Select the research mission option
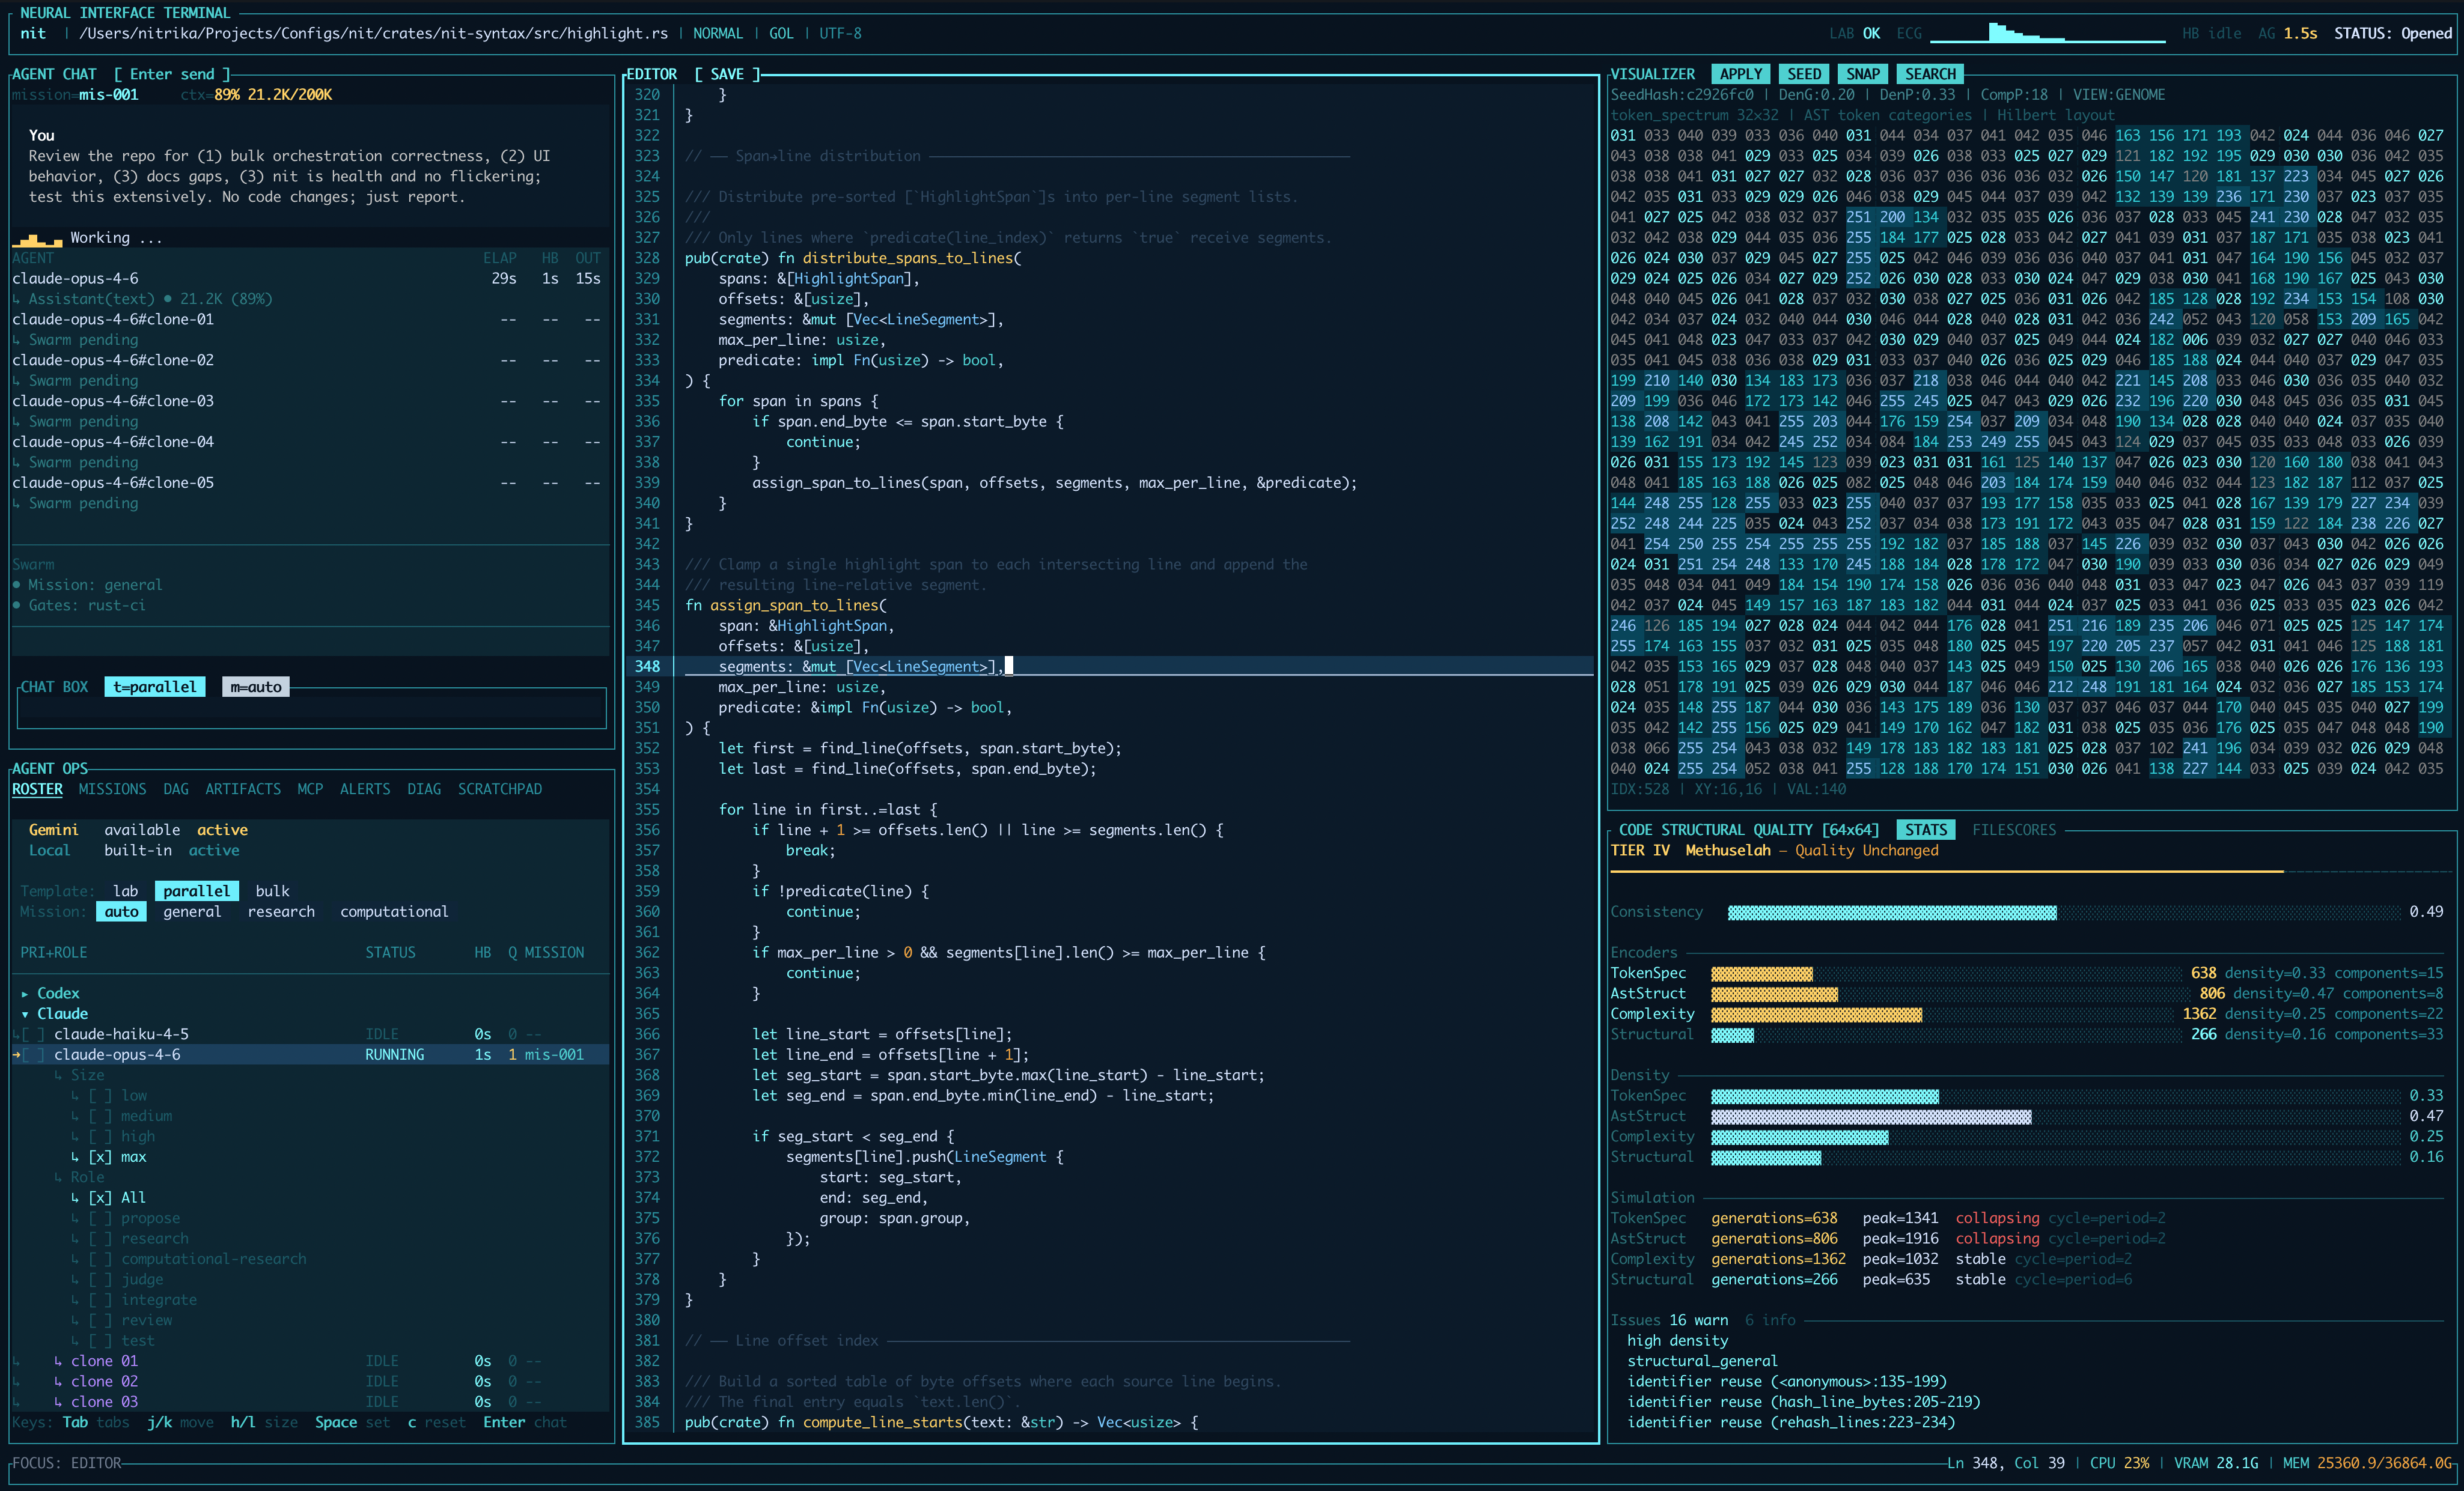2464x1491 pixels. 281,911
